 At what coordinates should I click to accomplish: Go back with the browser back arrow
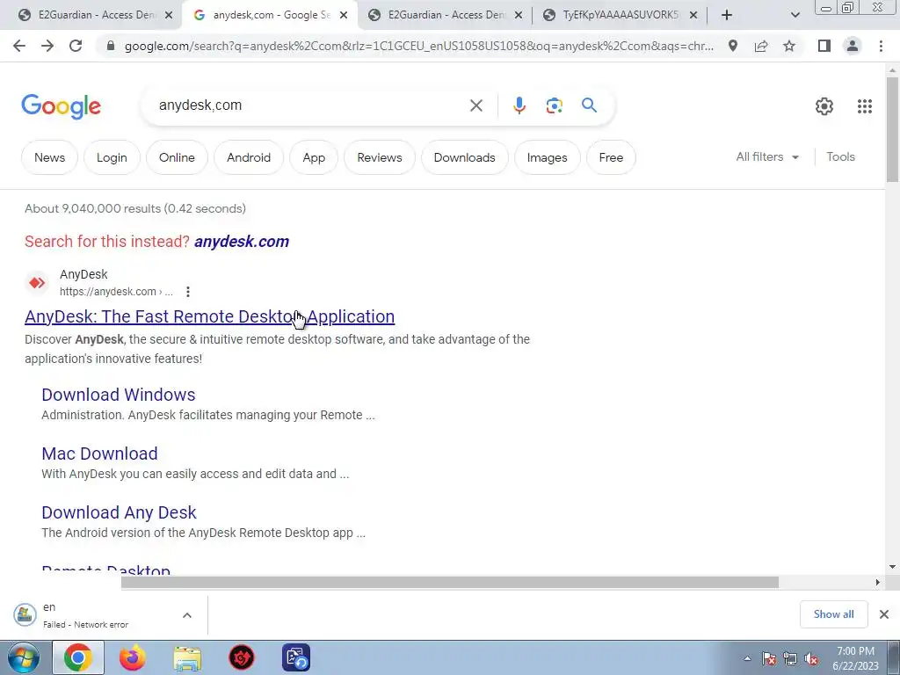click(19, 46)
